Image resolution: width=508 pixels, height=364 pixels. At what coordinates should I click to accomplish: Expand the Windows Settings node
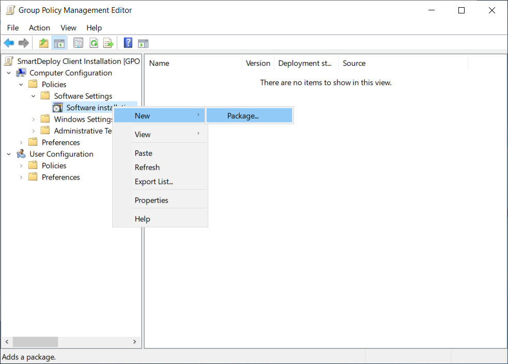point(34,119)
